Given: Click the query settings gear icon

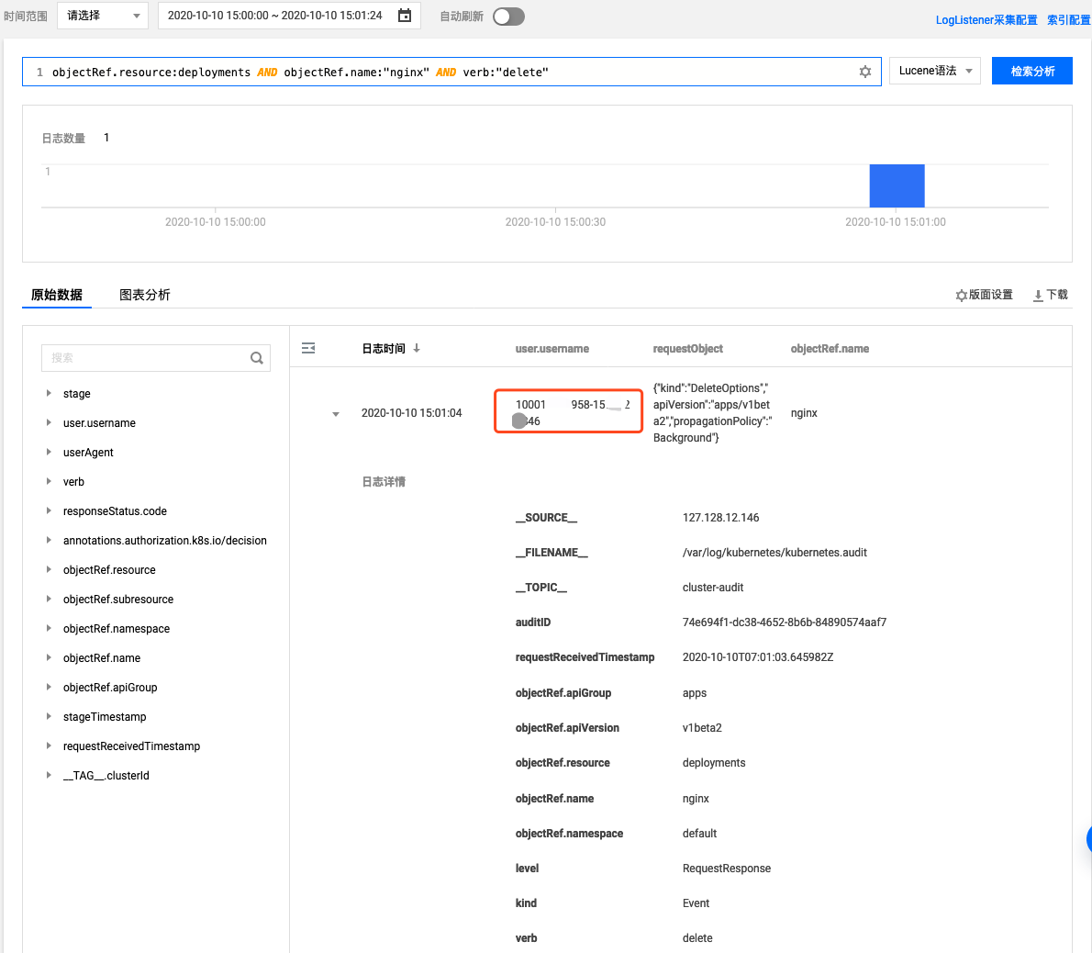Looking at the screenshot, I should [864, 72].
